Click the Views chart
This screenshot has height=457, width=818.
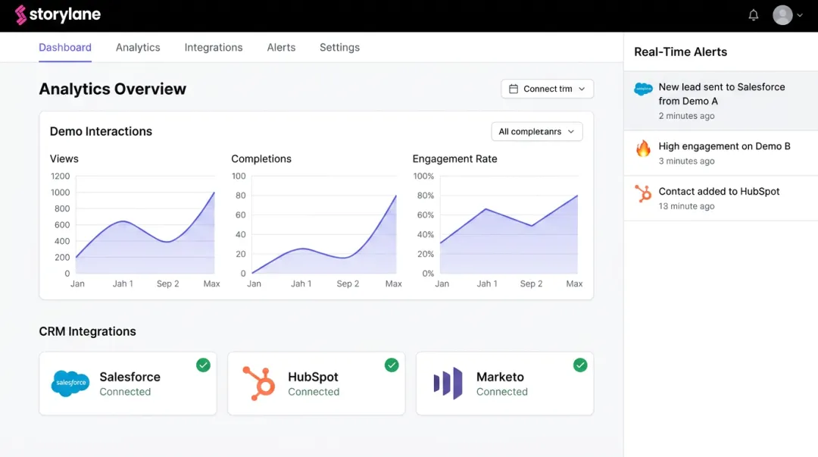(145, 224)
